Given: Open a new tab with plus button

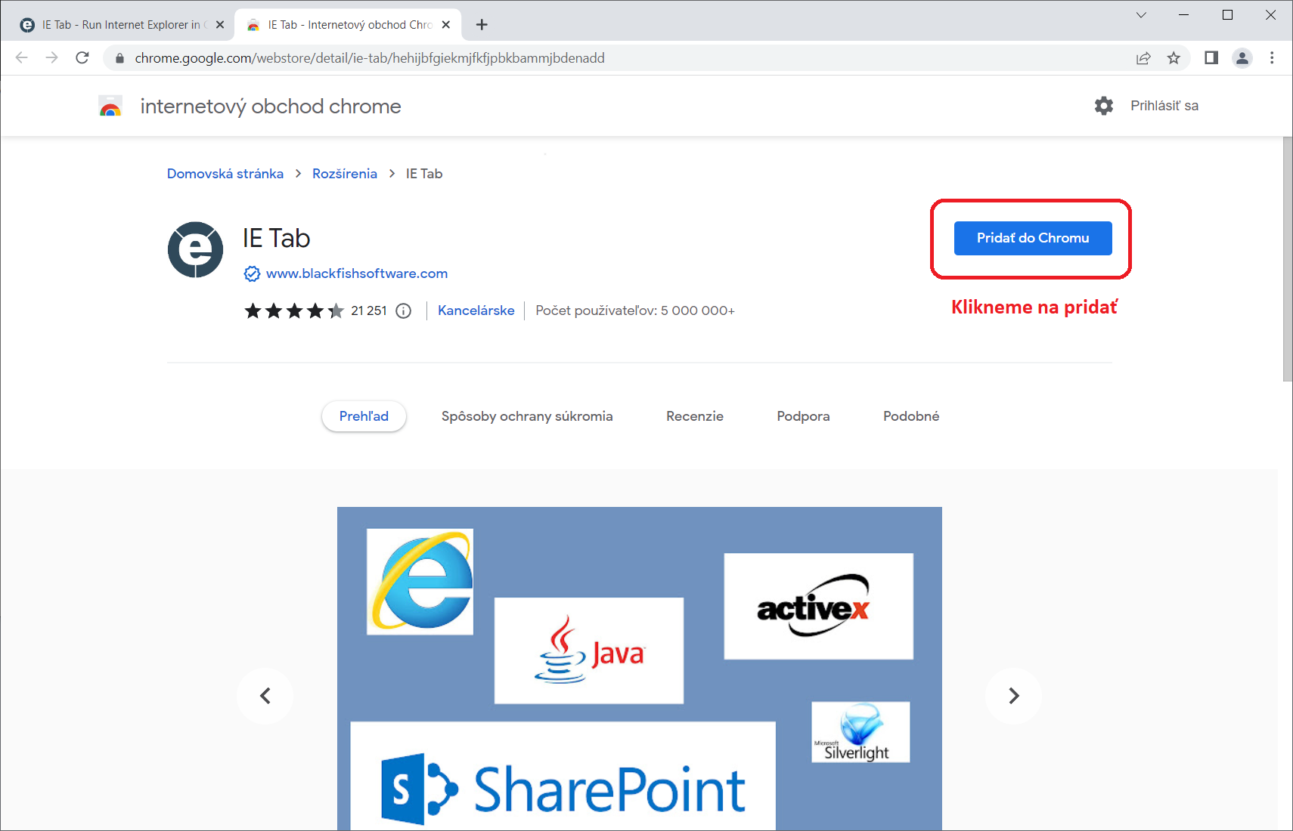Looking at the screenshot, I should [x=482, y=25].
